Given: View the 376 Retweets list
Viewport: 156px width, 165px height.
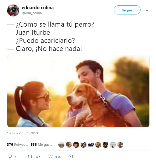Looking at the screenshot, I should [18, 144].
